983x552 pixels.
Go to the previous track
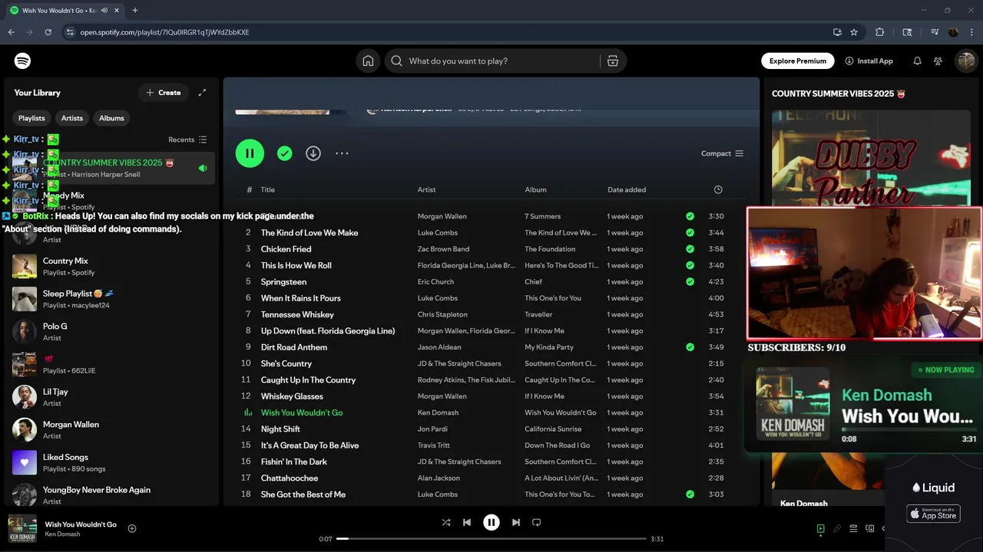(466, 523)
